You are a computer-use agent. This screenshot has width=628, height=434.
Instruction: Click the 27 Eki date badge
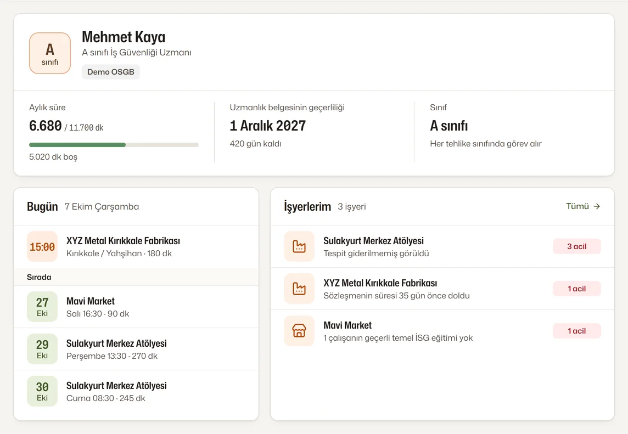(x=42, y=307)
